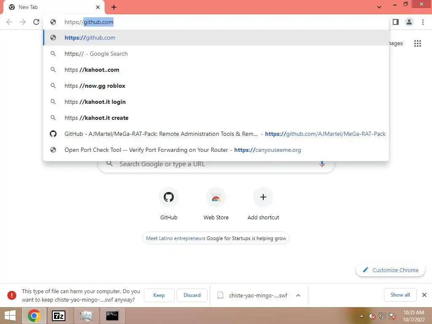Viewport: 432px width, 324px height.
Task: Open the Google apps grid
Action: click(x=418, y=43)
